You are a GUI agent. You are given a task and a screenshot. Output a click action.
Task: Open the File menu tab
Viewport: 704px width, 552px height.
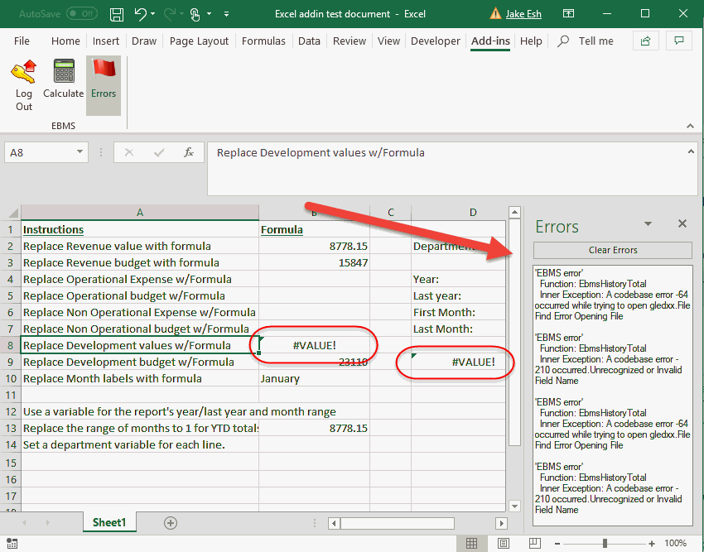pyautogui.click(x=22, y=41)
